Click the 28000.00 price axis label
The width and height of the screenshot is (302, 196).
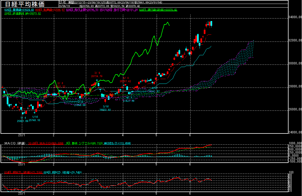(x=295, y=86)
